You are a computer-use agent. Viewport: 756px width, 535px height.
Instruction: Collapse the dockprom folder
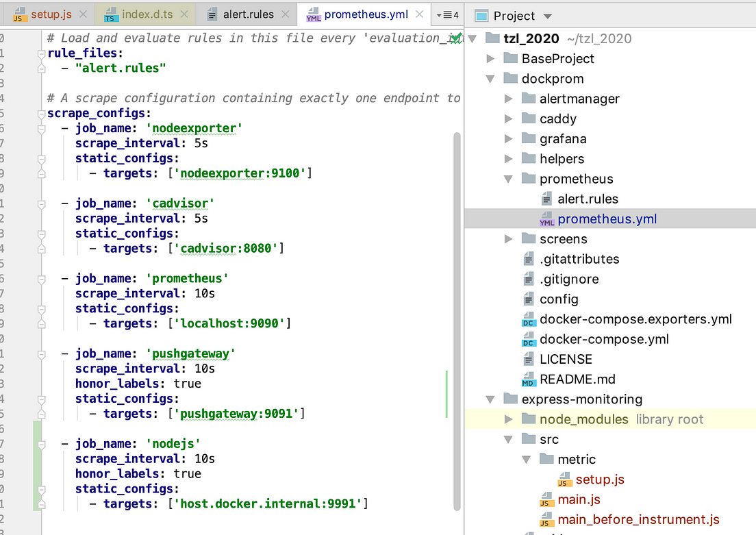click(490, 79)
